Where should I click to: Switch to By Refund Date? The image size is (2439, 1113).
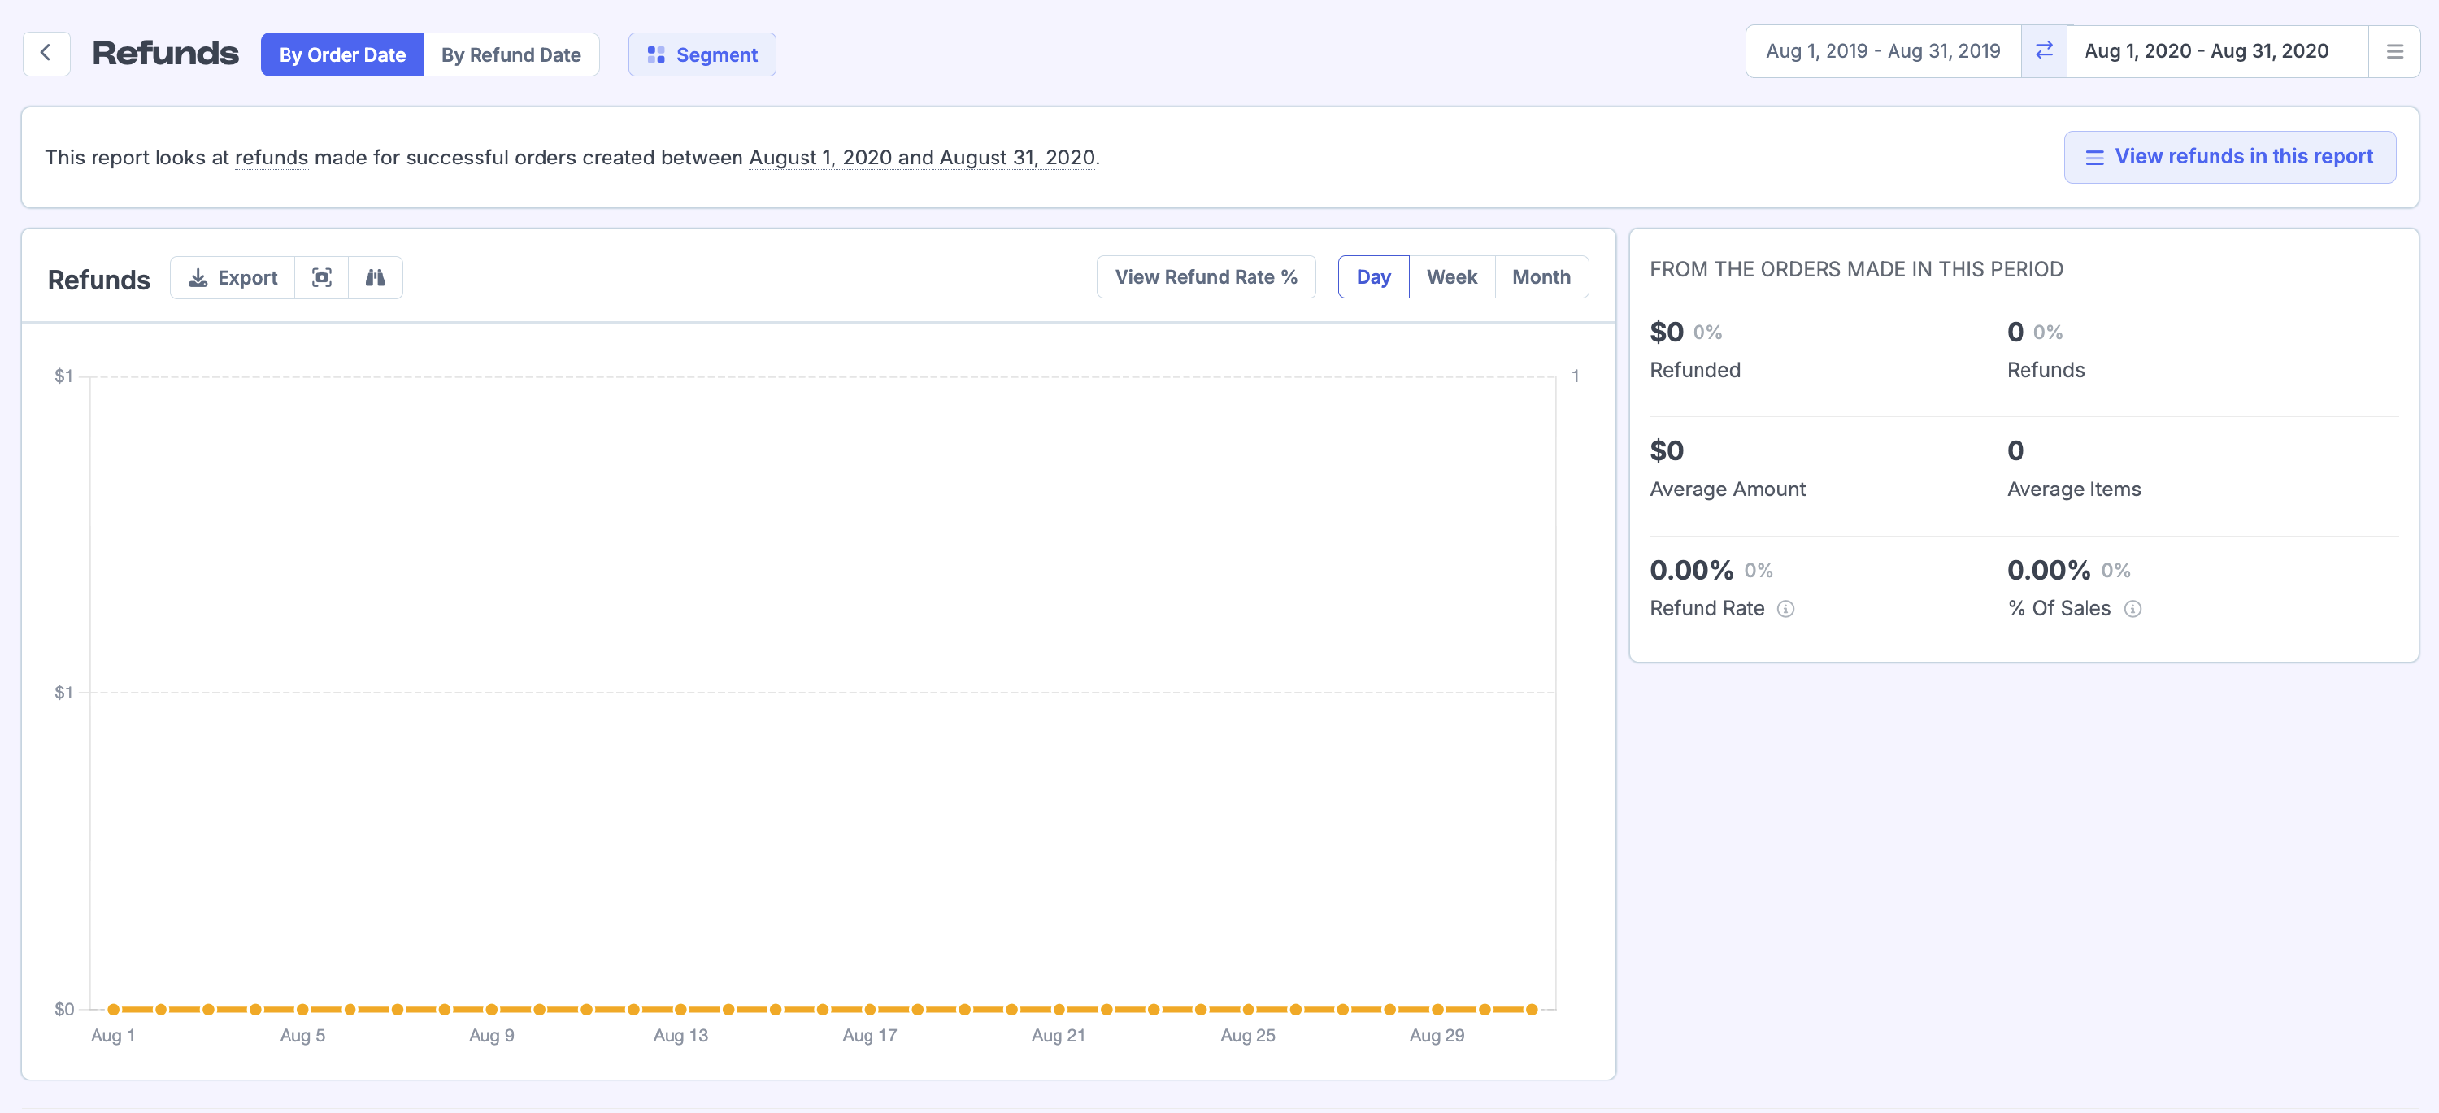click(511, 55)
